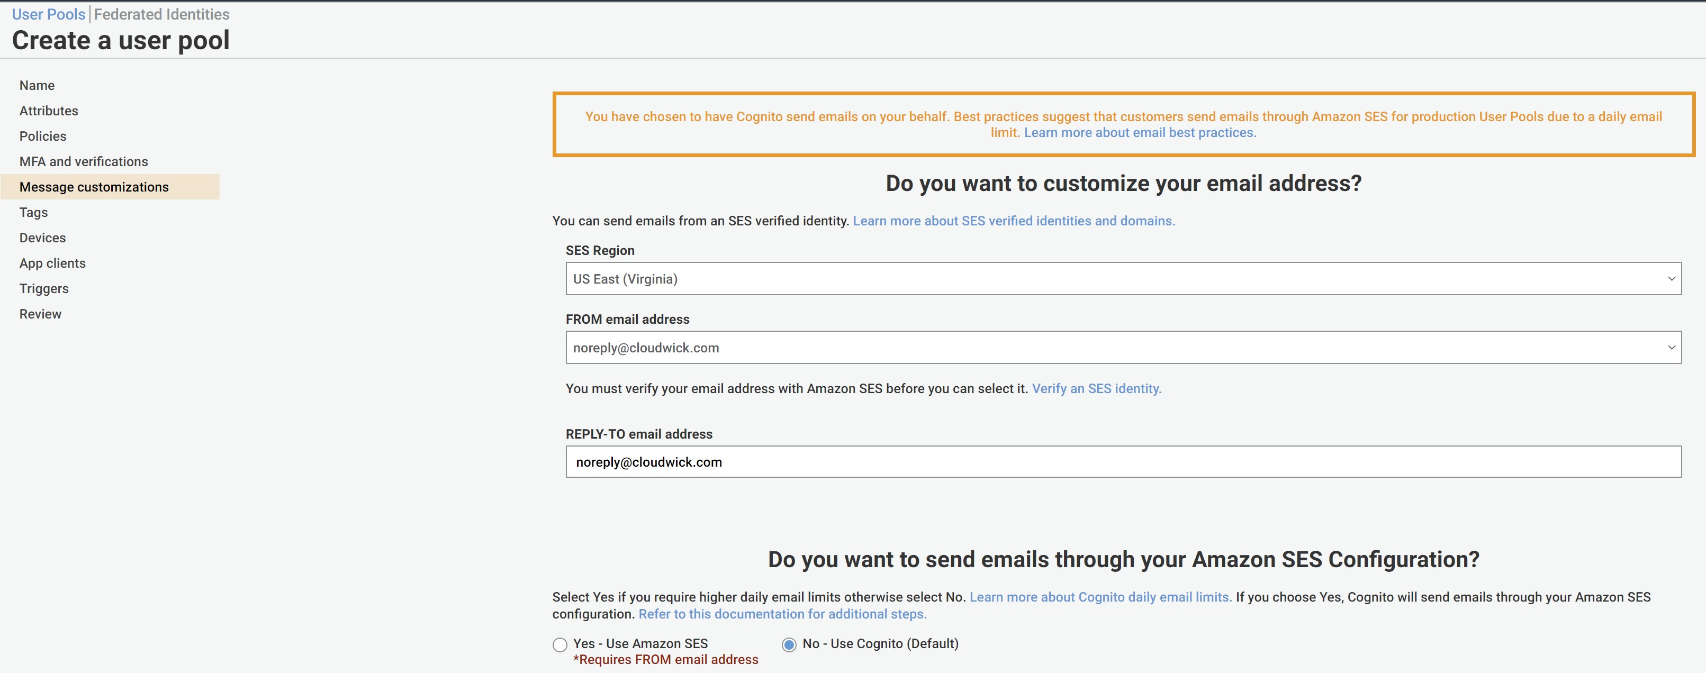1706x673 pixels.
Task: Open Verify an SES identity link
Action: [x=1096, y=388]
